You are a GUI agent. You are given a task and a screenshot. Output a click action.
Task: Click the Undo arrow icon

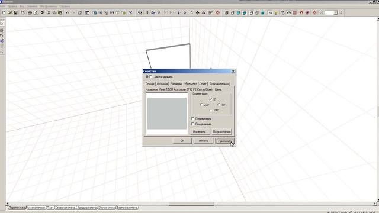67,12
